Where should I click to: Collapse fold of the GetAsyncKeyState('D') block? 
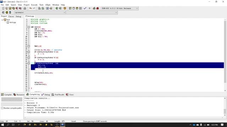point(29,58)
